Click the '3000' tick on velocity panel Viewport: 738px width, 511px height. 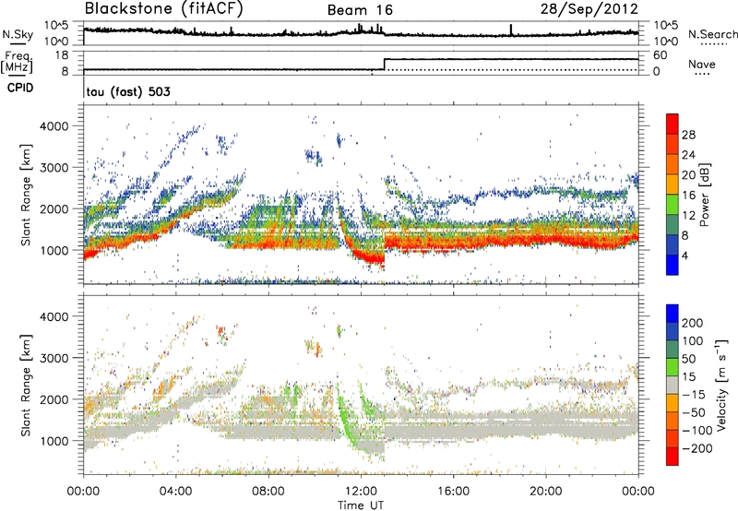click(54, 358)
